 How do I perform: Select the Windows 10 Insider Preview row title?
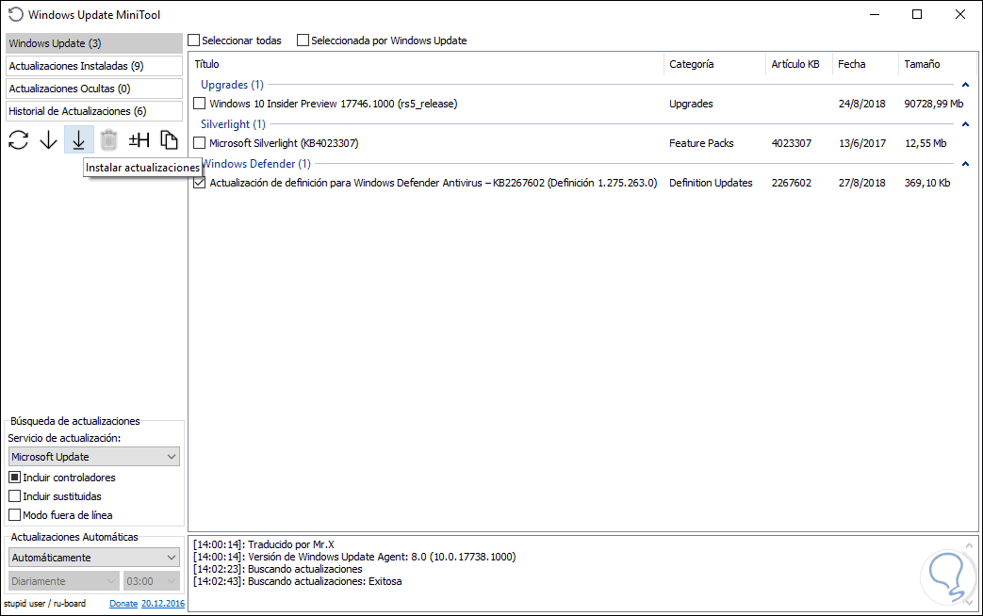pos(333,104)
